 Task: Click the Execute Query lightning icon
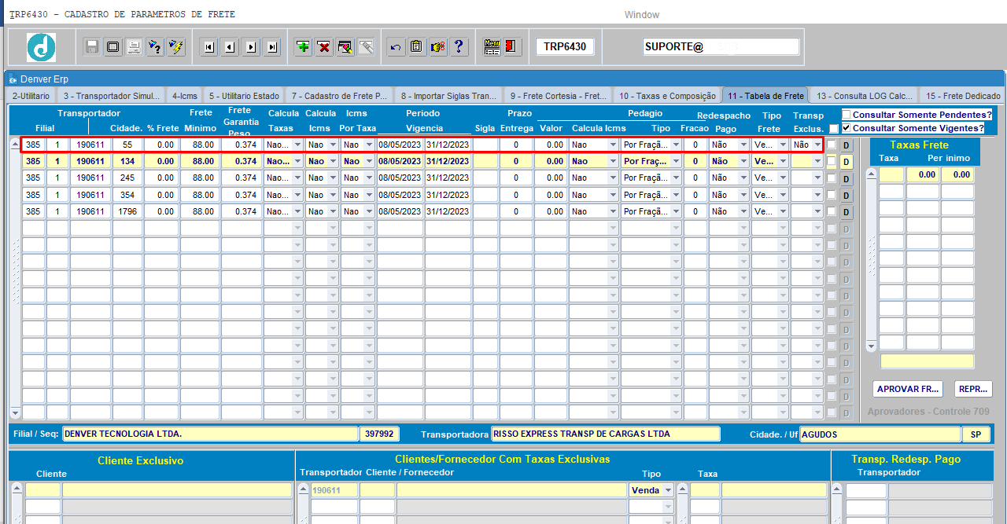click(177, 46)
